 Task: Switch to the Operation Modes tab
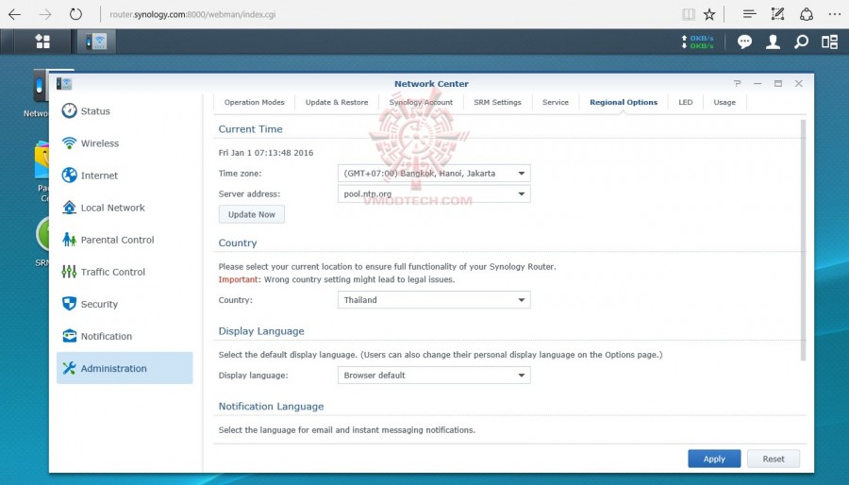[x=254, y=102]
